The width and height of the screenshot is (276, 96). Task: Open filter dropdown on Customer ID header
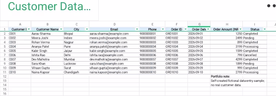pyautogui.click(x=29, y=29)
